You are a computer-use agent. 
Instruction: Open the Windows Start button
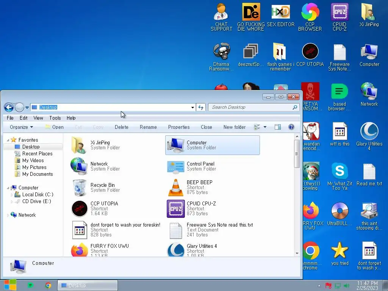click(x=10, y=285)
